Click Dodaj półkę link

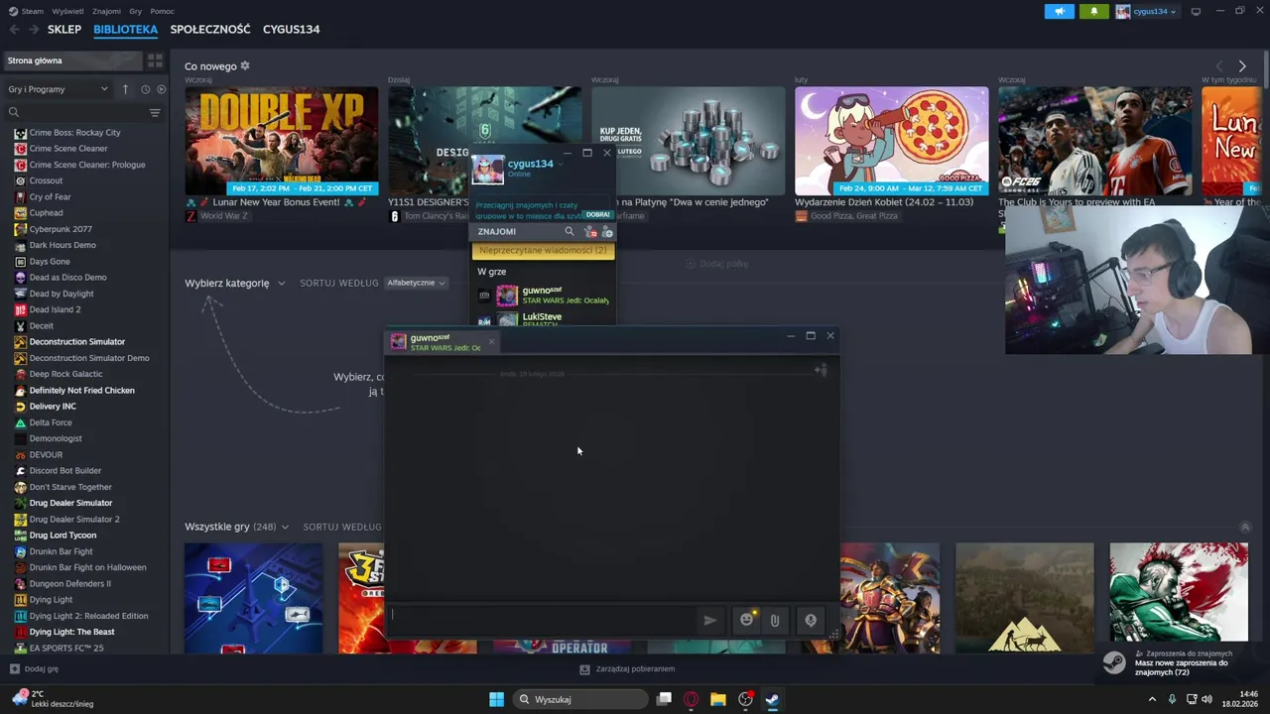pyautogui.click(x=717, y=264)
